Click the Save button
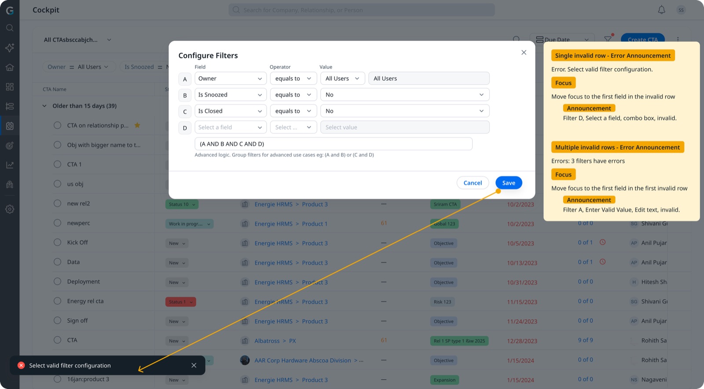Viewport: 704px width, 389px height. coord(509,183)
